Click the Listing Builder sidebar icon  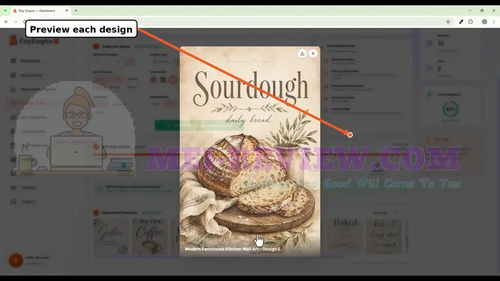[13, 131]
